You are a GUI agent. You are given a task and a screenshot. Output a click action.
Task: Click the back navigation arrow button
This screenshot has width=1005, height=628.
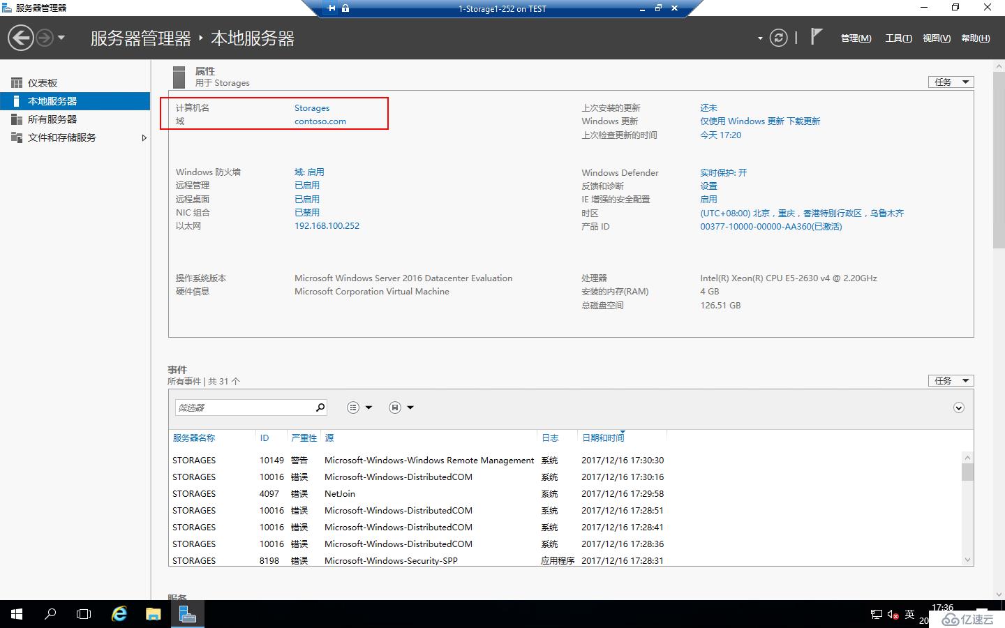click(x=21, y=38)
